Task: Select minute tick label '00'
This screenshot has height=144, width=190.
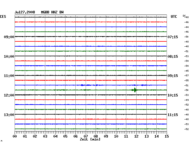Action: [x=15, y=136]
